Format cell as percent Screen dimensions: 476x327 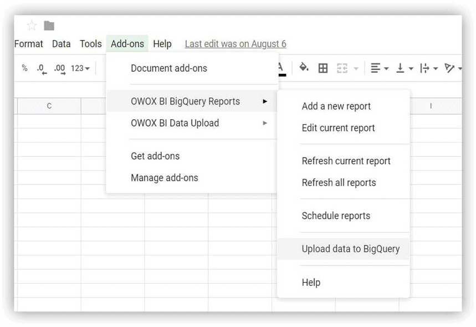coord(24,68)
